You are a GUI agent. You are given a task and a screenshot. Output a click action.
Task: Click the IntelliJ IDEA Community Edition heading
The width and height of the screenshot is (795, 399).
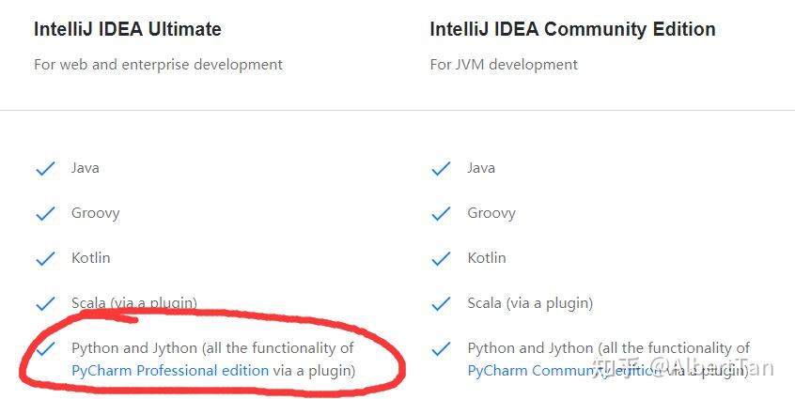pos(572,29)
